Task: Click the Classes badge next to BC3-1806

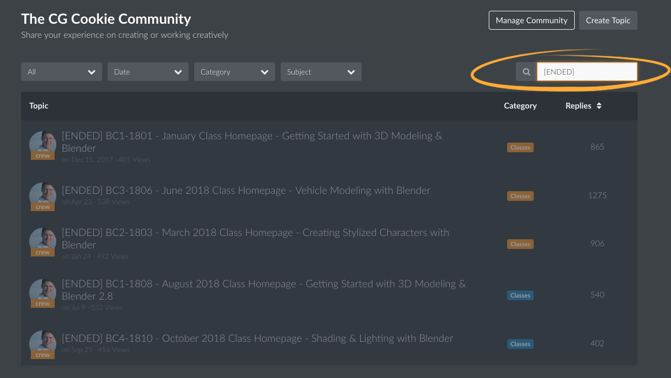Action: click(x=520, y=195)
